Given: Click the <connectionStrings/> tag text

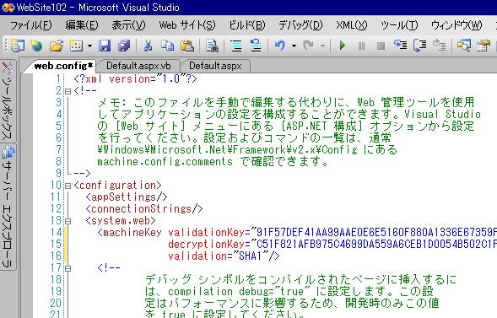Looking at the screenshot, I should [144, 208].
